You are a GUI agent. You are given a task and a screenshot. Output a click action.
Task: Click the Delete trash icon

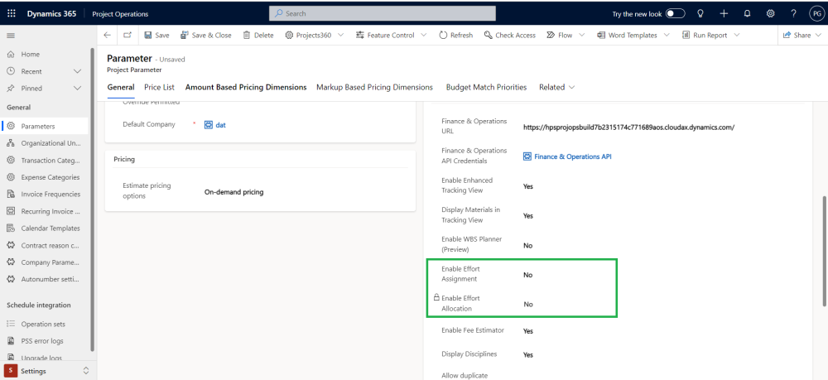click(x=247, y=36)
